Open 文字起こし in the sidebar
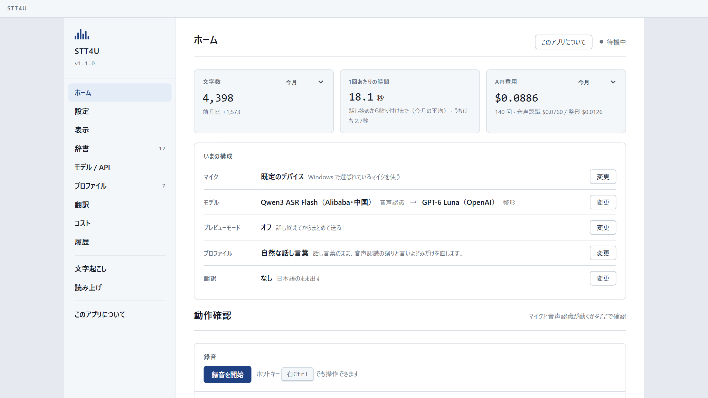The height and width of the screenshot is (398, 708). coord(120,269)
